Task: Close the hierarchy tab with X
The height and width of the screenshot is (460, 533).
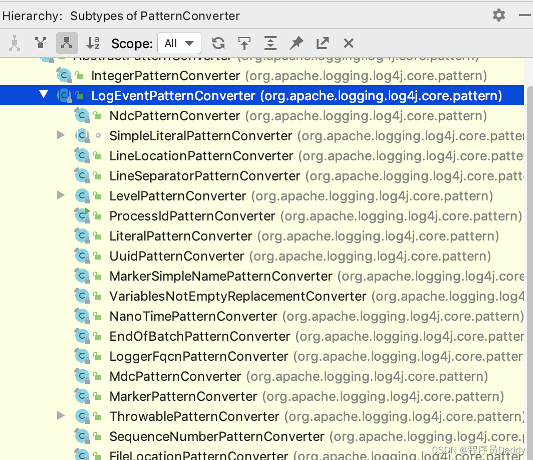Action: coord(349,43)
